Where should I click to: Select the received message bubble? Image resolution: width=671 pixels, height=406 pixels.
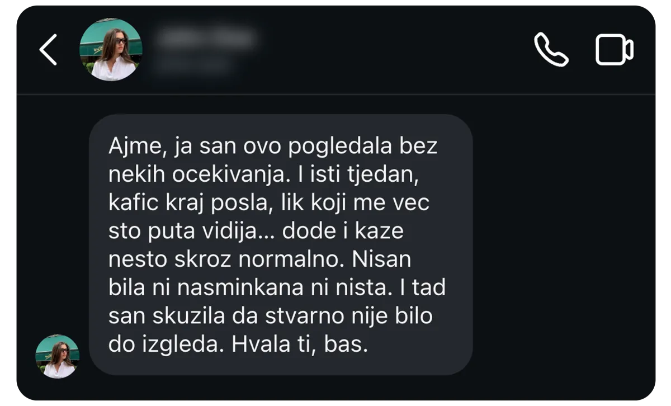281,244
